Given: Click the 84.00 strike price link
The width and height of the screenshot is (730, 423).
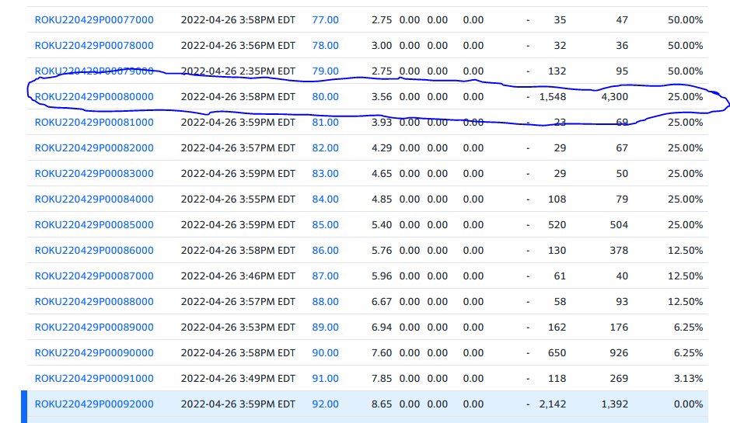Looking at the screenshot, I should pyautogui.click(x=326, y=199).
